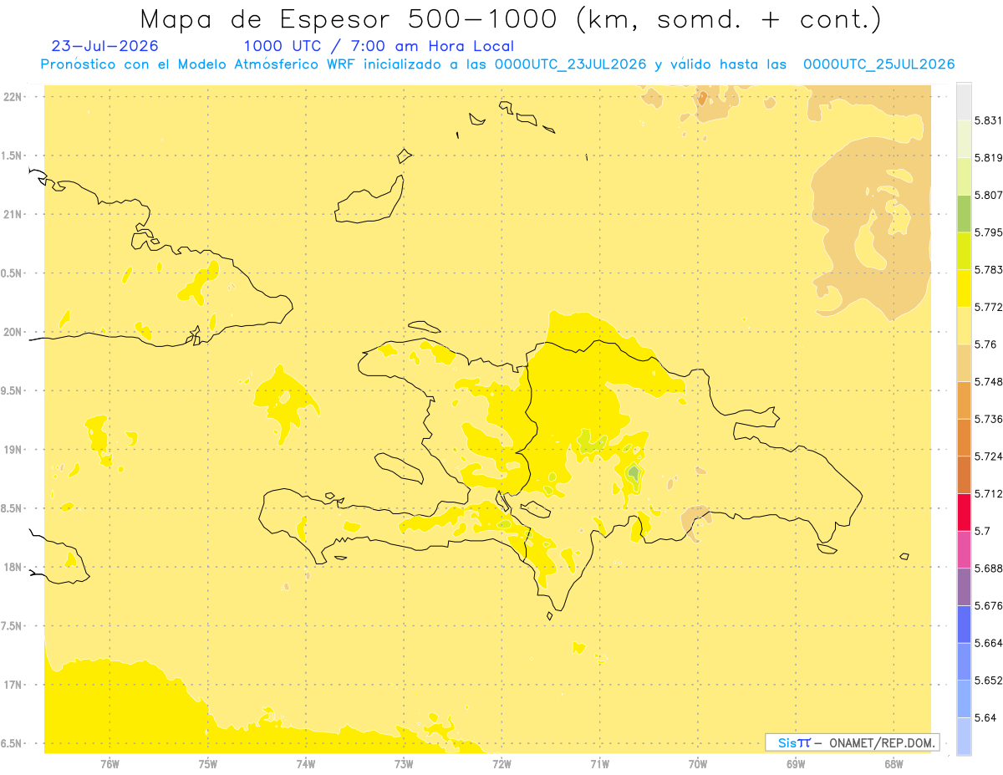The image size is (1003, 775).
Task: Pick the yellow-green swatch between 5.783 and 5.795
Action: tap(964, 251)
